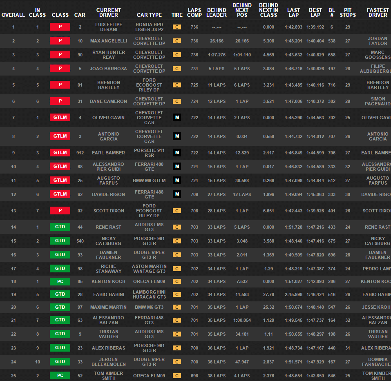Select driver name Luis Felipe Derani
This screenshot has height=381, width=391.
(x=109, y=27)
